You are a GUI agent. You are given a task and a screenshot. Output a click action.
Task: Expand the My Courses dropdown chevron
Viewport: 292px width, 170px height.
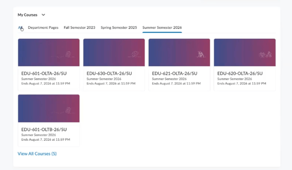point(43,15)
